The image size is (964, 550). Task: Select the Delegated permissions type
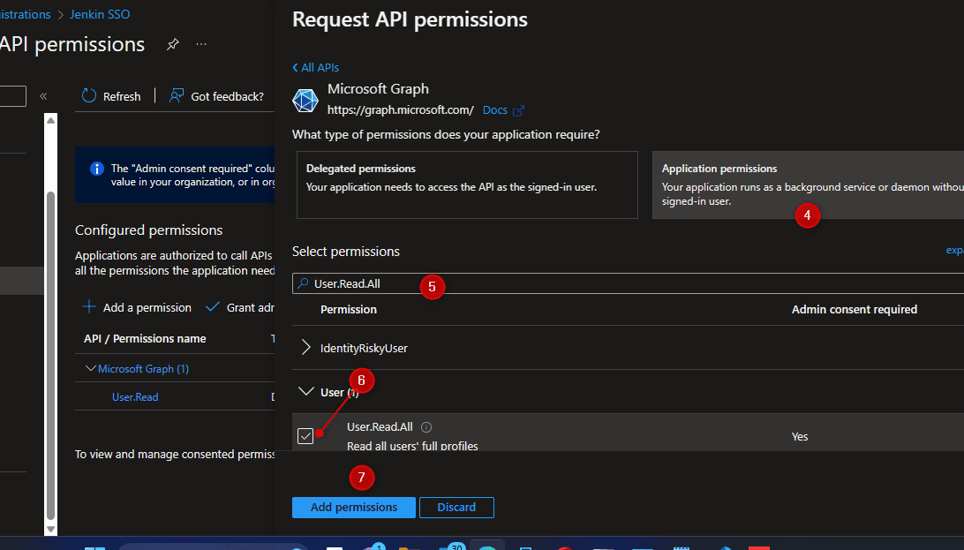click(467, 185)
